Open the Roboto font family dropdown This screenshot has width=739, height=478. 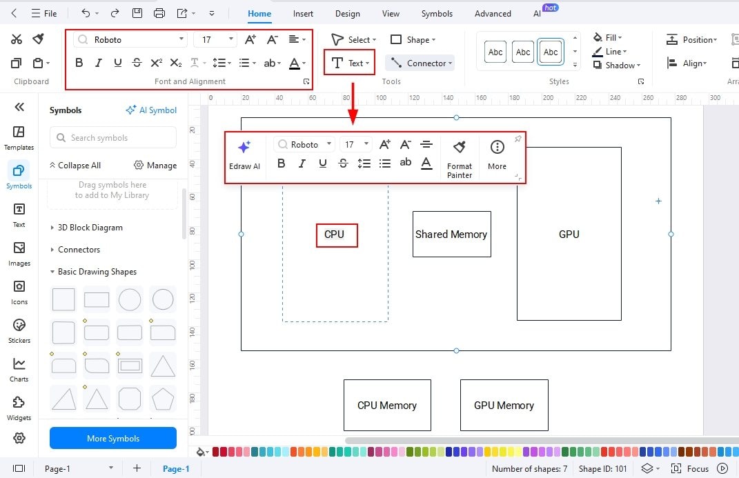point(128,39)
